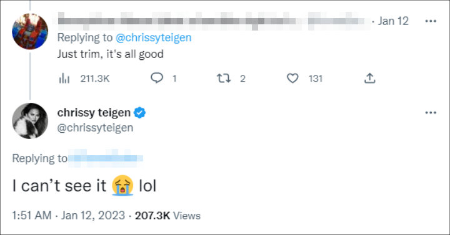Like the reply with heart icon
Viewport: 450px width, 235px height.
(x=292, y=78)
